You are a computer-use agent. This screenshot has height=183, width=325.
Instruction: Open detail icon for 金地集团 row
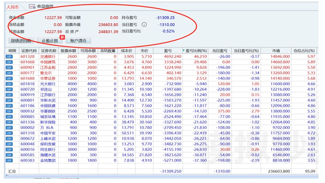click(x=9, y=160)
